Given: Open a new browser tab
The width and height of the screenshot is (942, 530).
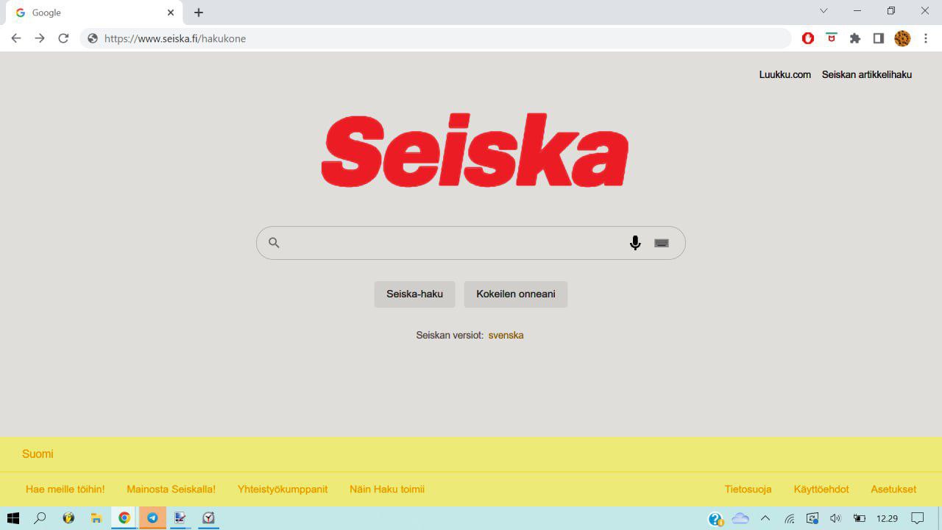Looking at the screenshot, I should [x=199, y=13].
